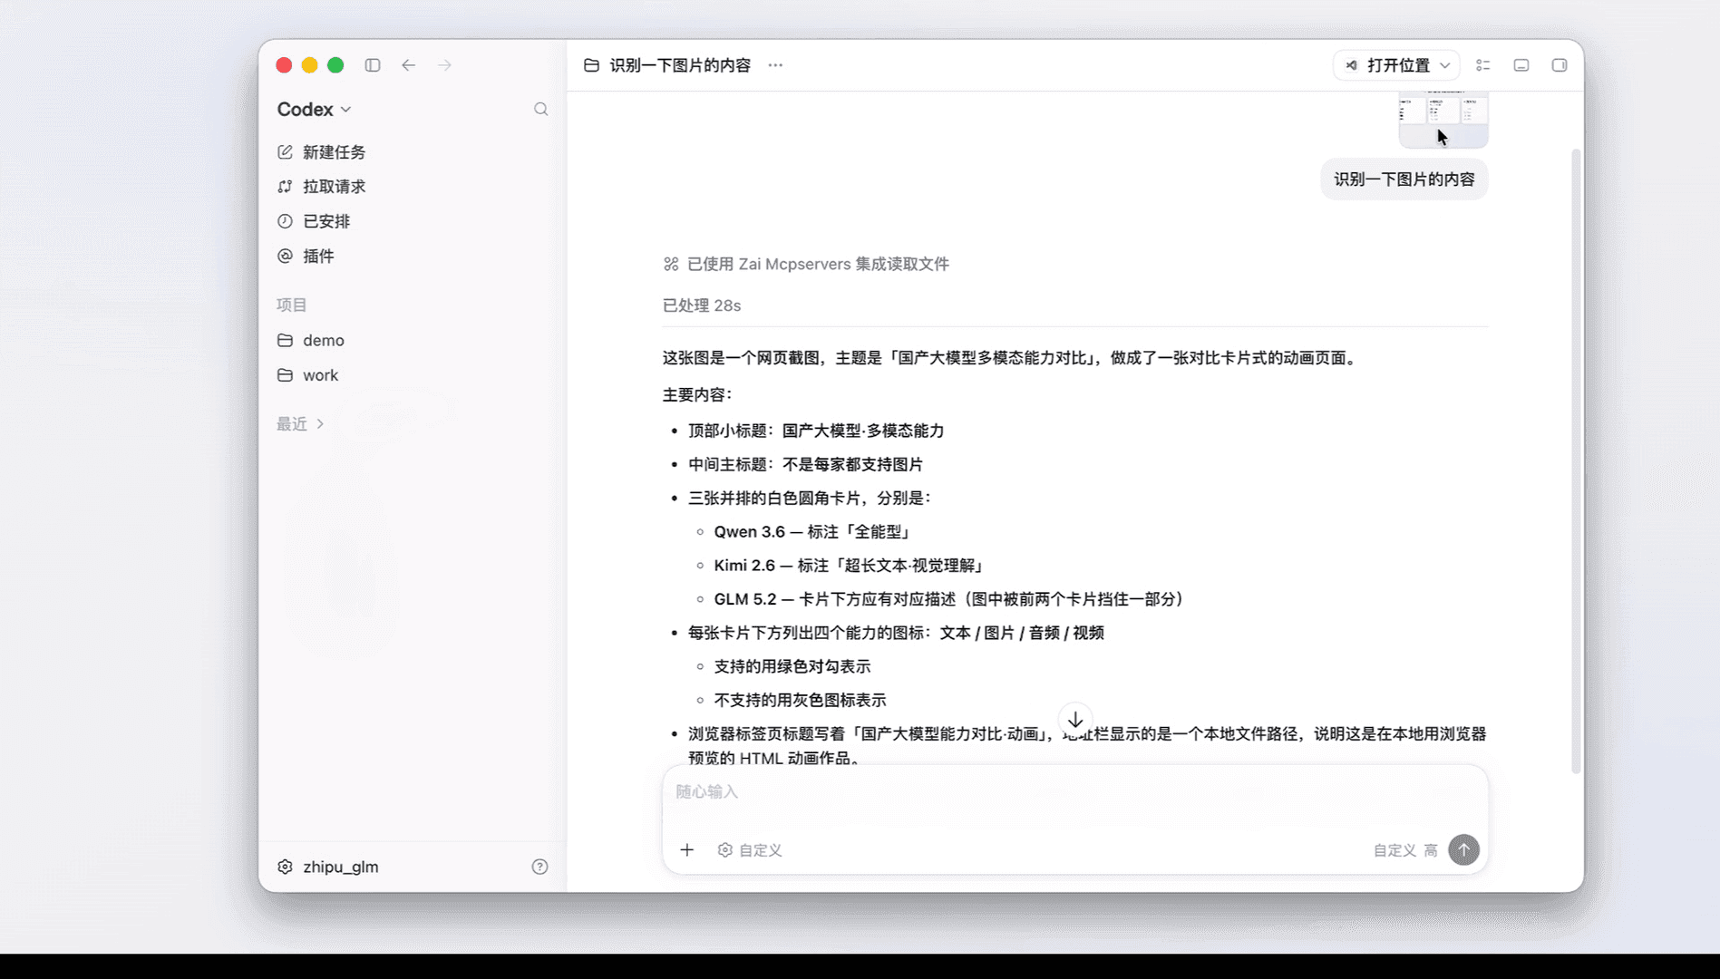This screenshot has width=1720, height=979.
Task: Open the 自定义 高 model selector
Action: pyautogui.click(x=1404, y=850)
